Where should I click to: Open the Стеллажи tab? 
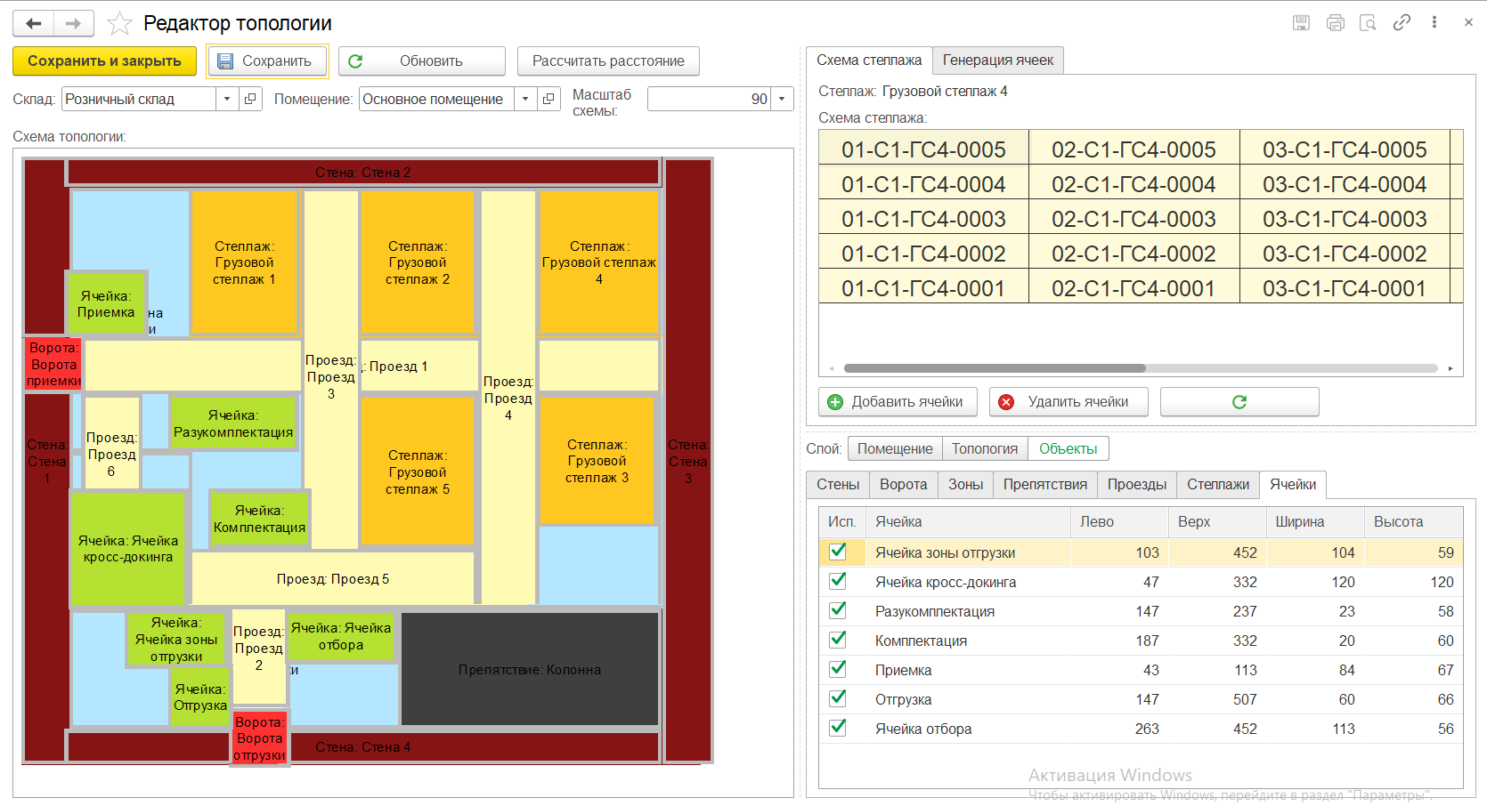tap(1217, 485)
